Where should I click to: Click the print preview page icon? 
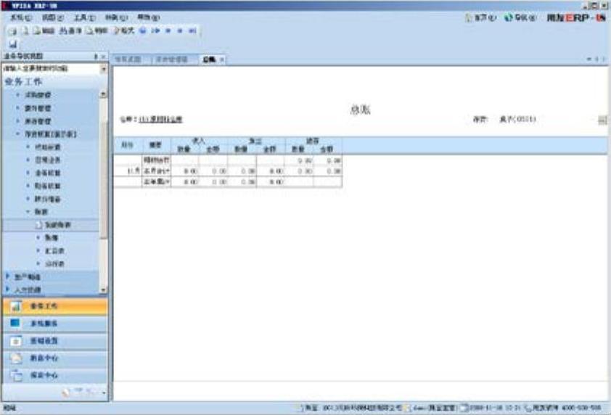[x=25, y=32]
